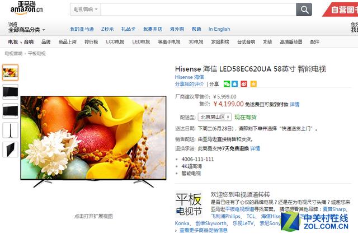The height and width of the screenshot is (238, 358).
Task: Expand the 全部商品分类 browse menu
Action: [x=26, y=30]
